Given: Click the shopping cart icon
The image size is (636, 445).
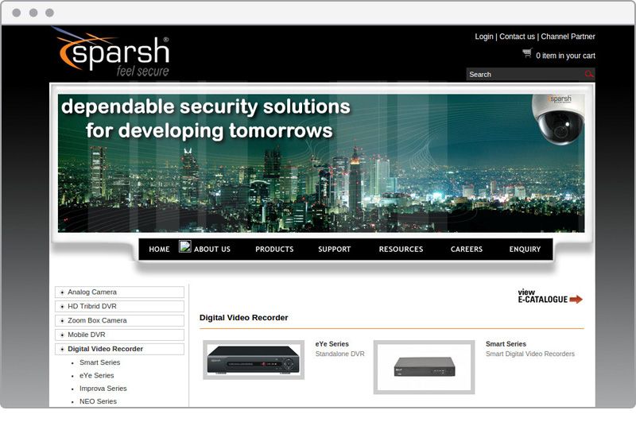Looking at the screenshot, I should click(527, 53).
